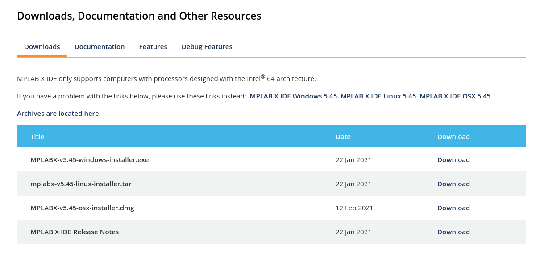Click the Download column header
Image resolution: width=540 pixels, height=261 pixels.
(x=453, y=136)
